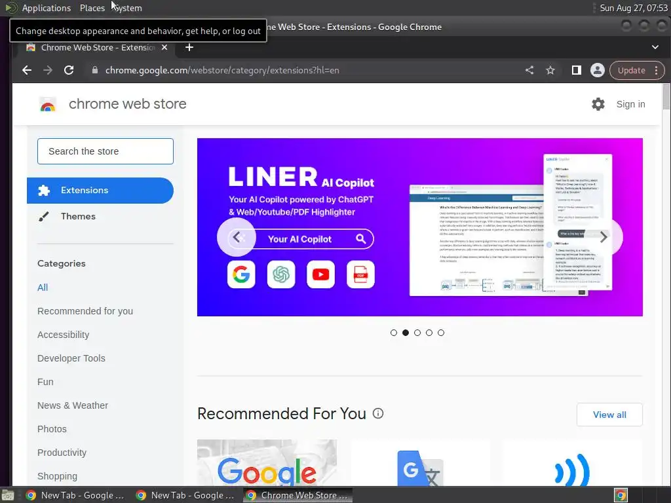This screenshot has height=503, width=671.
Task: Open Accessibility category
Action: [64, 335]
